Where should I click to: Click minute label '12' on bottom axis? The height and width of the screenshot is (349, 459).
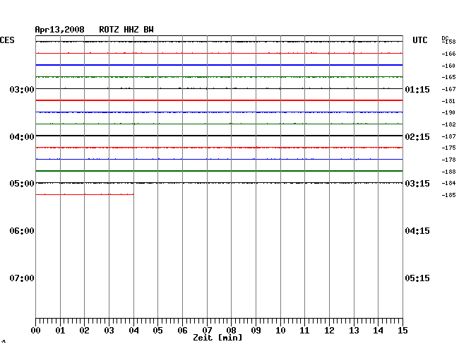coord(329,331)
